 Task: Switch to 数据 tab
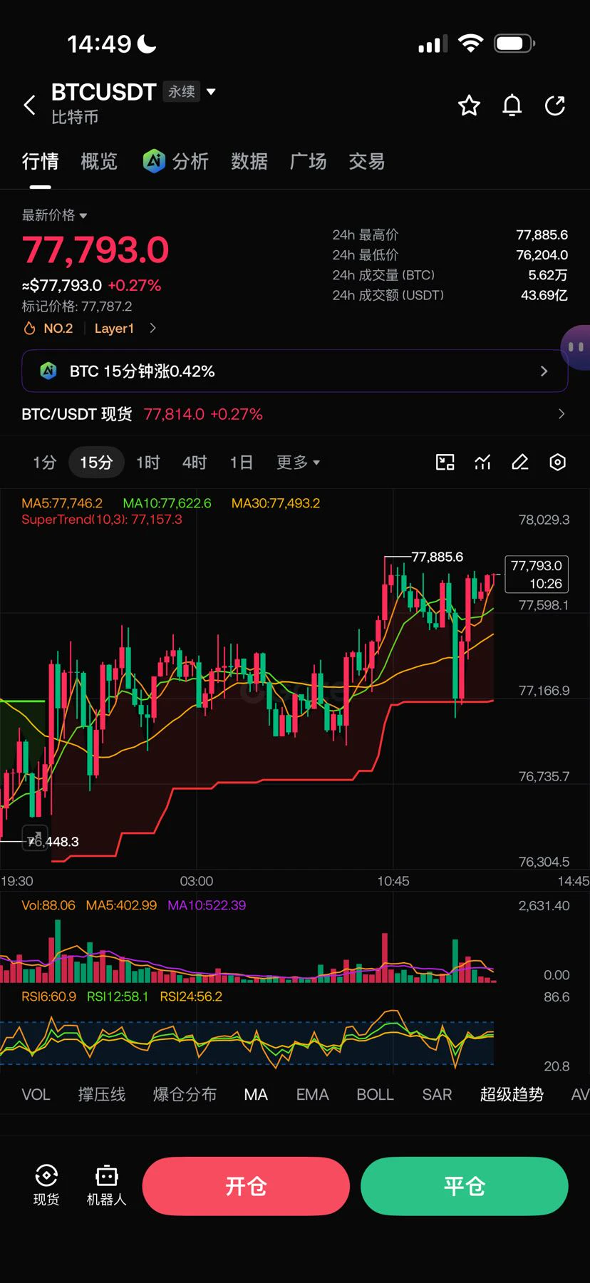click(249, 162)
